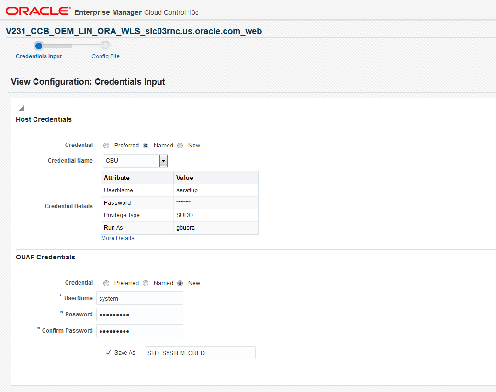Click the Confirm Password input field

[x=139, y=331]
